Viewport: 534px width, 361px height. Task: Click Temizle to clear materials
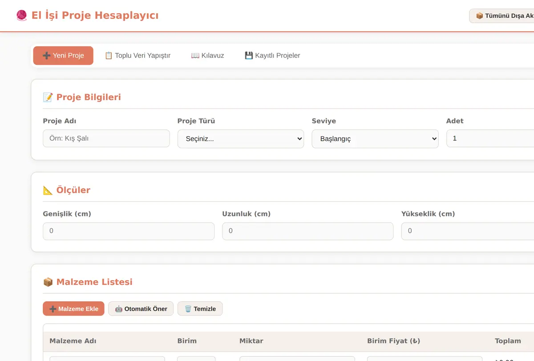200,309
